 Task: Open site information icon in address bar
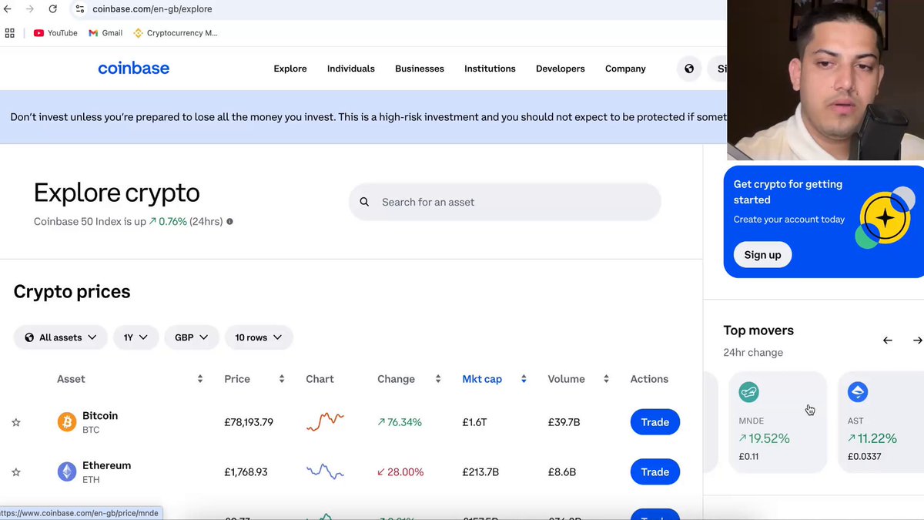(x=79, y=9)
